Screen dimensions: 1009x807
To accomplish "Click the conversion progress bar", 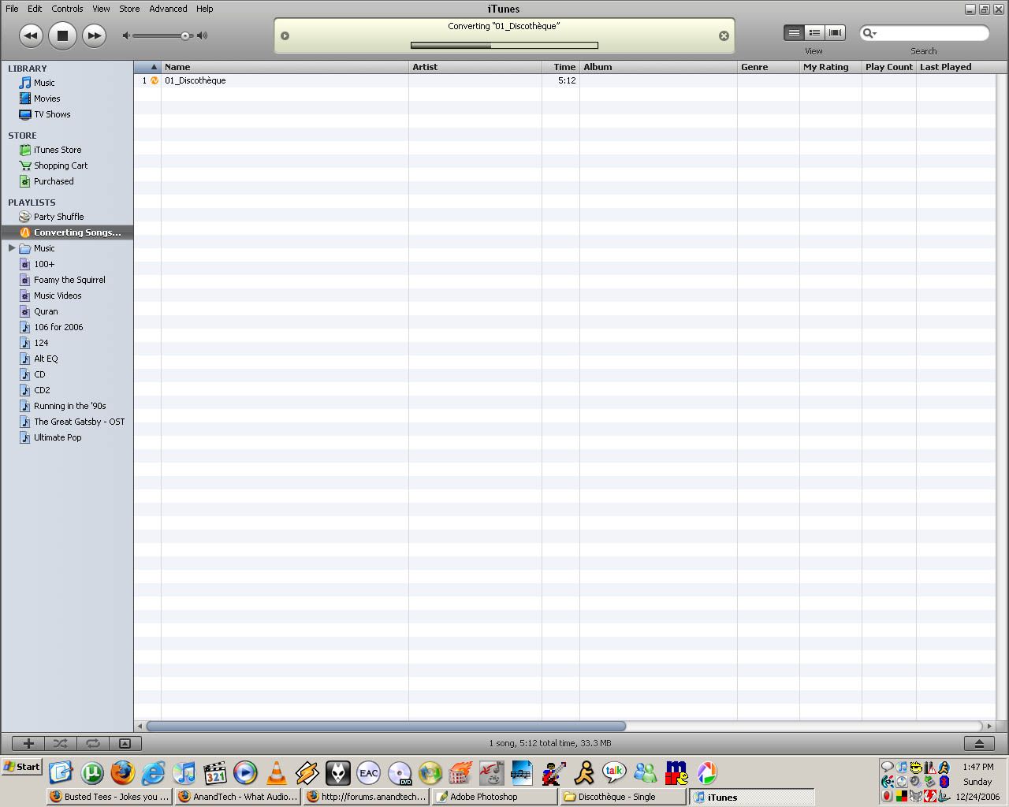I will 504,45.
